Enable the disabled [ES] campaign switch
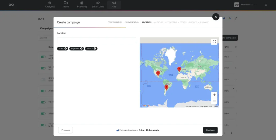Screen dimensions: 276x140 point(43,79)
